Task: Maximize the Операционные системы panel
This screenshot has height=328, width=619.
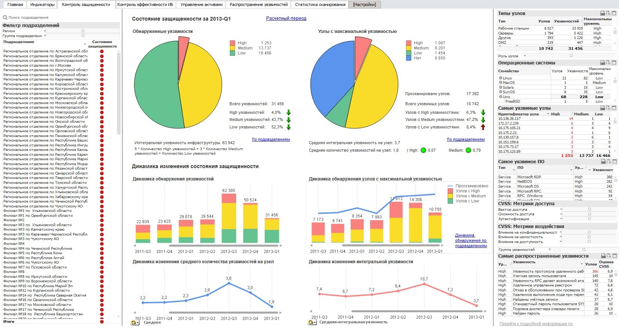Action: pyautogui.click(x=614, y=63)
